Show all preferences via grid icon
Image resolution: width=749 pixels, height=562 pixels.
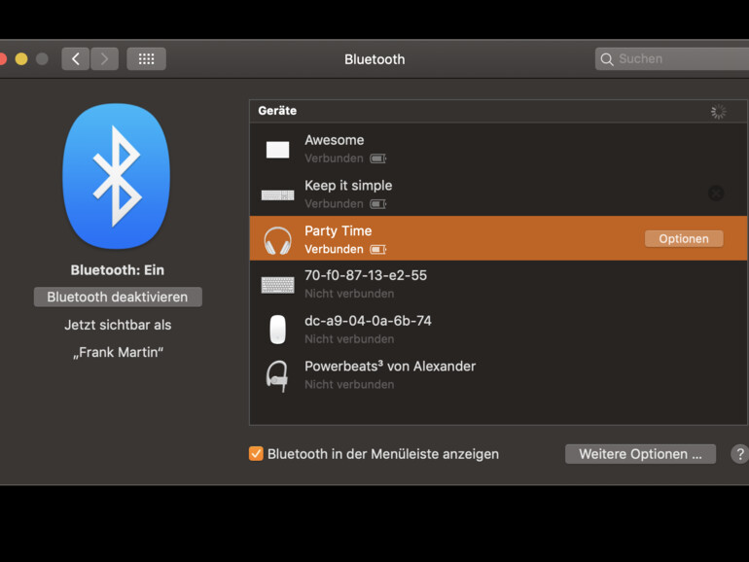click(146, 58)
